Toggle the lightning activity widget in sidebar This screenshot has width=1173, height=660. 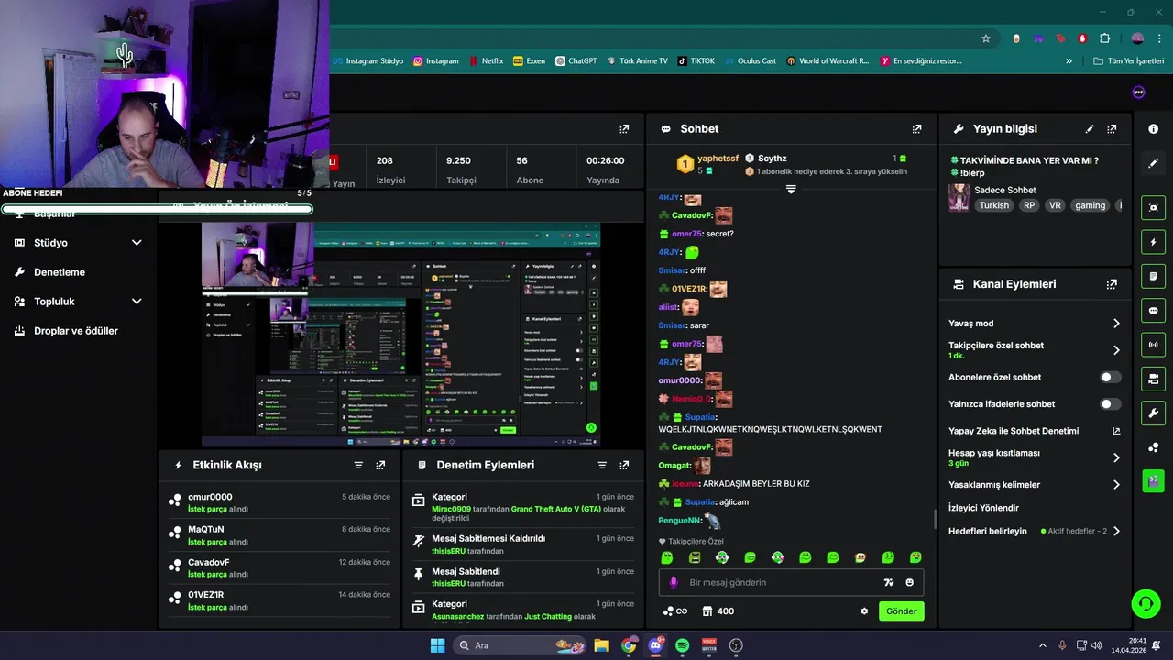coord(1153,242)
